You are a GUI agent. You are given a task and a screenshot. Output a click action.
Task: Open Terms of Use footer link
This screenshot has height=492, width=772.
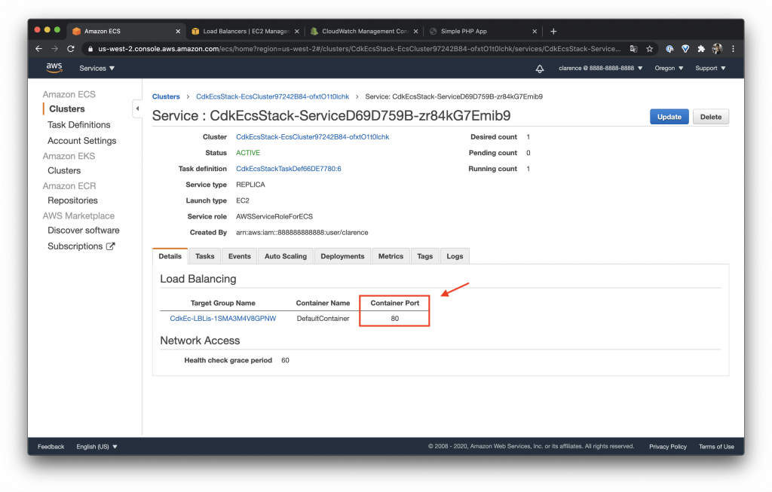pos(716,447)
